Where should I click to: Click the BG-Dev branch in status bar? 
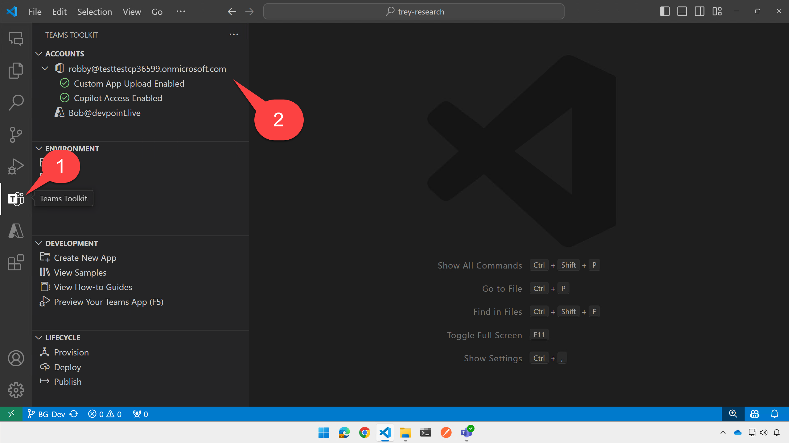pyautogui.click(x=46, y=414)
